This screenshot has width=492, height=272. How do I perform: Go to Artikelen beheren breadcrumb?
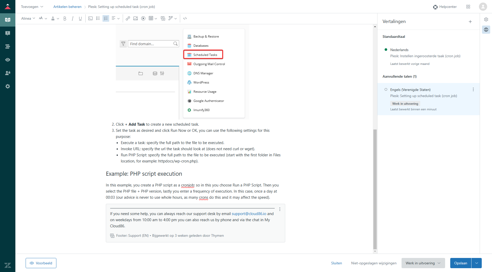pos(67,7)
